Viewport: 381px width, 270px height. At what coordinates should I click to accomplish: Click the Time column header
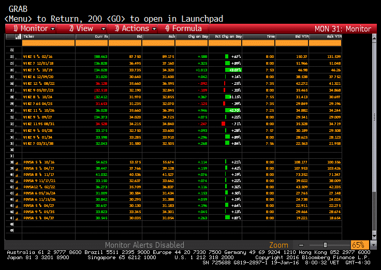click(259, 37)
